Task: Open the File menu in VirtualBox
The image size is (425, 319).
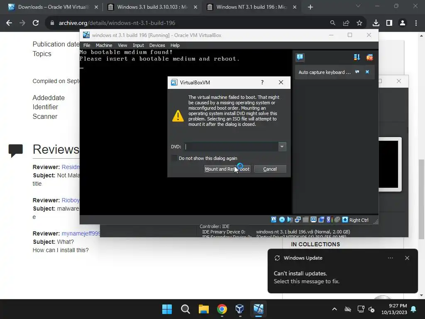Action: point(87,45)
